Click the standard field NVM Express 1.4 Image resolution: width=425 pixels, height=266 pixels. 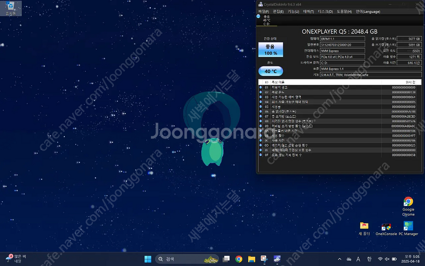click(371, 69)
